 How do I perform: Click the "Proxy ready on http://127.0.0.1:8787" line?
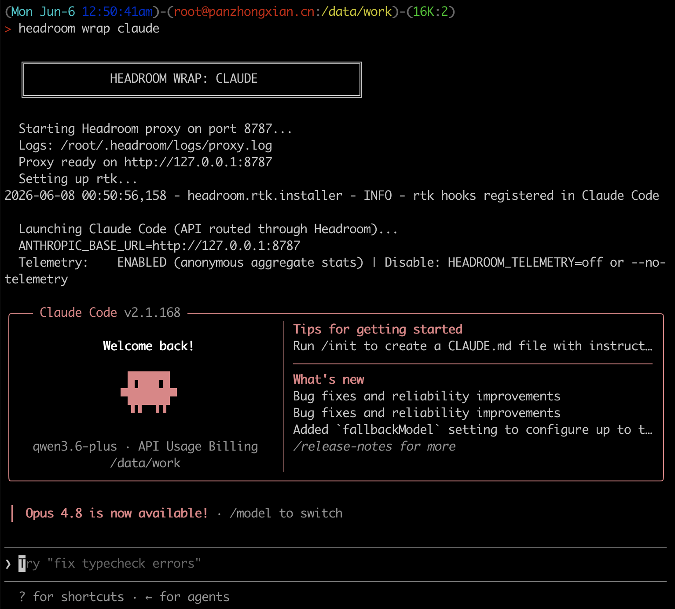(x=145, y=162)
